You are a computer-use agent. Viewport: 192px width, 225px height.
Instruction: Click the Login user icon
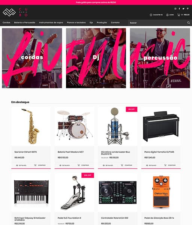tap(167, 15)
